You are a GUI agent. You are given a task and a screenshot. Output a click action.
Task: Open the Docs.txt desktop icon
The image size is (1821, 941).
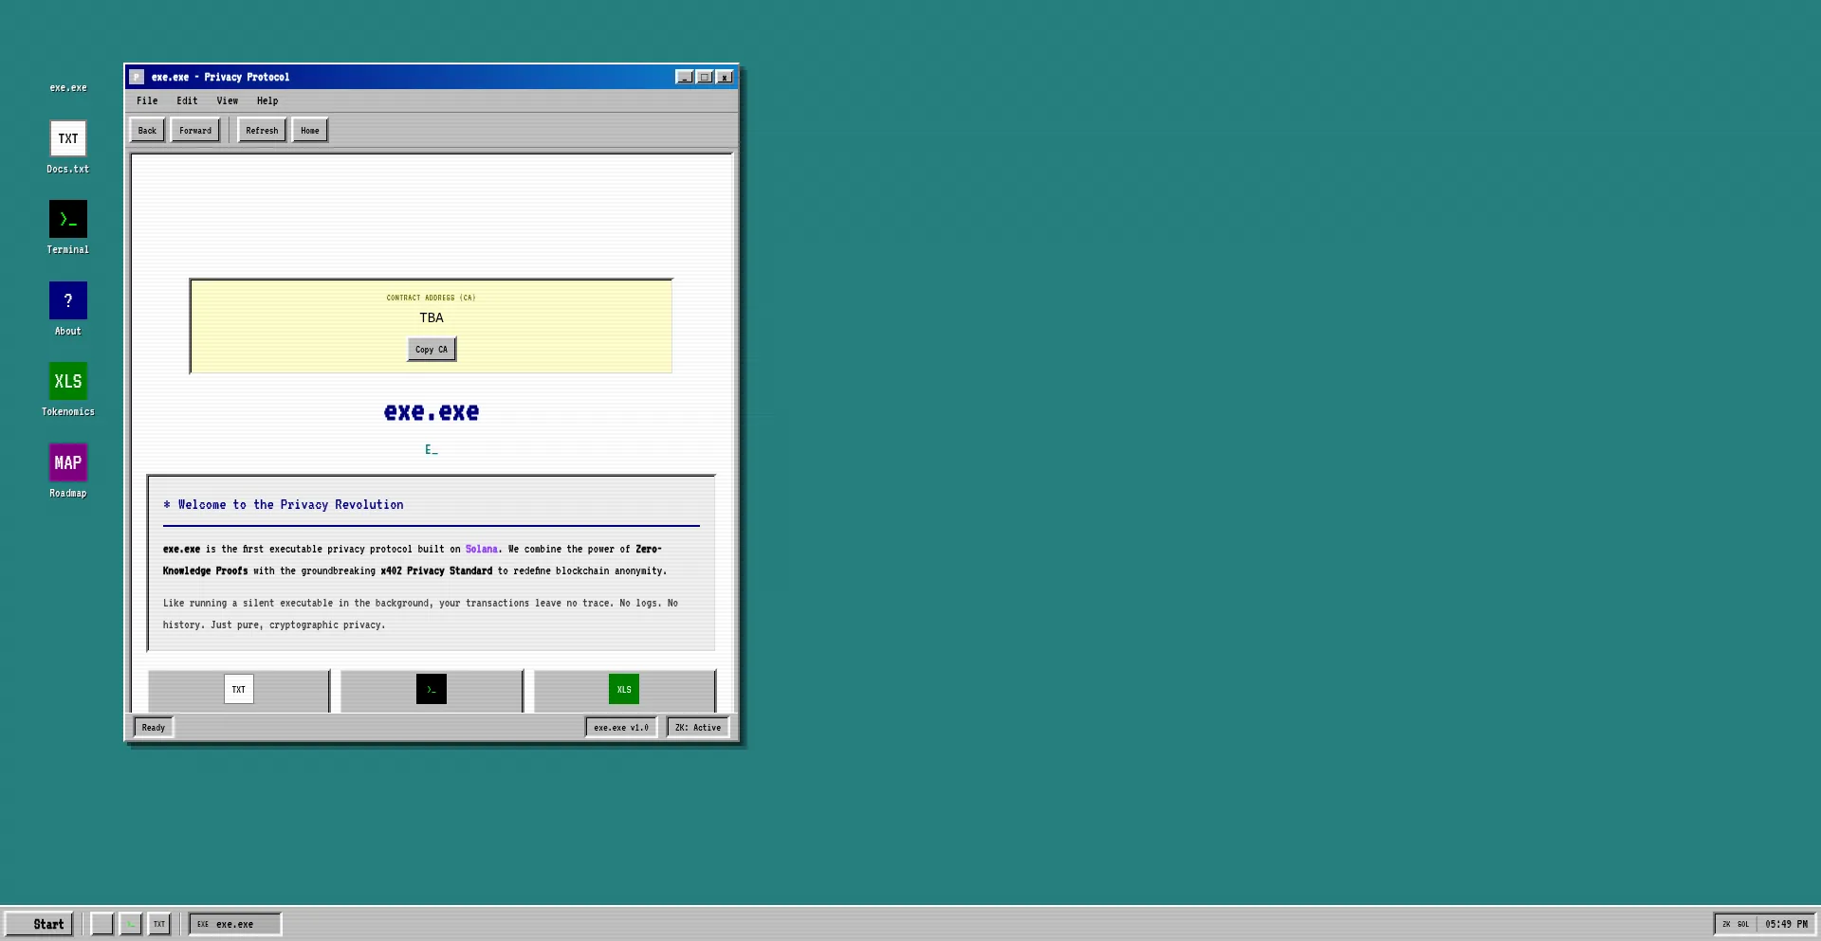[x=68, y=139]
